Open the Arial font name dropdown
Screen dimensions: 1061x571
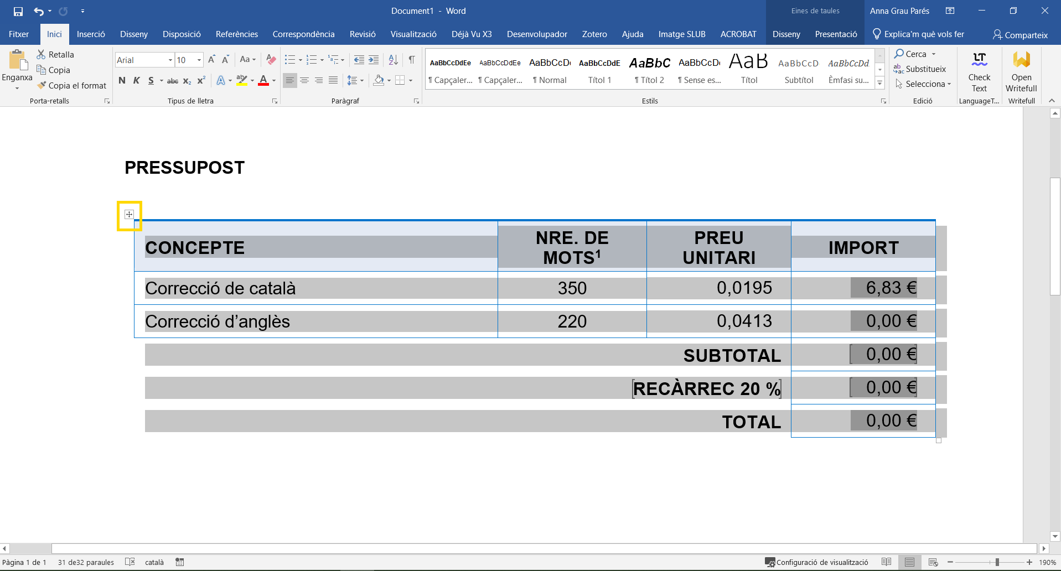click(170, 60)
